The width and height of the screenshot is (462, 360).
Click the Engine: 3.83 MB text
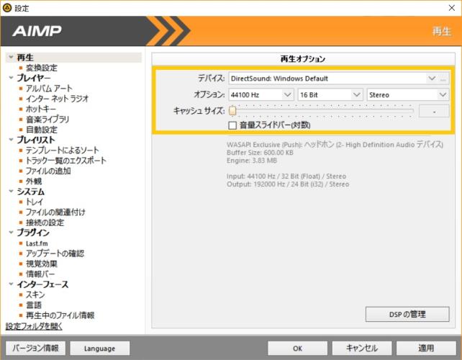pyautogui.click(x=252, y=161)
